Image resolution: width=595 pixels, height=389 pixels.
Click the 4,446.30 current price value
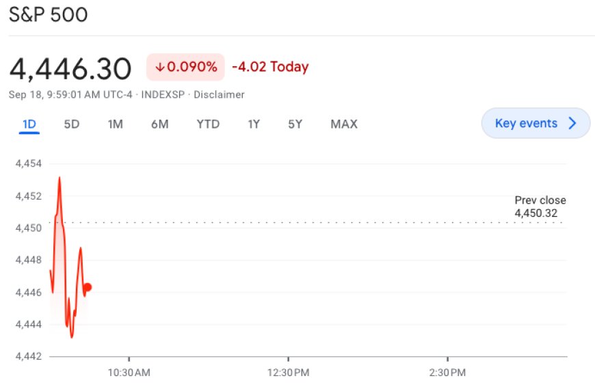click(x=70, y=69)
